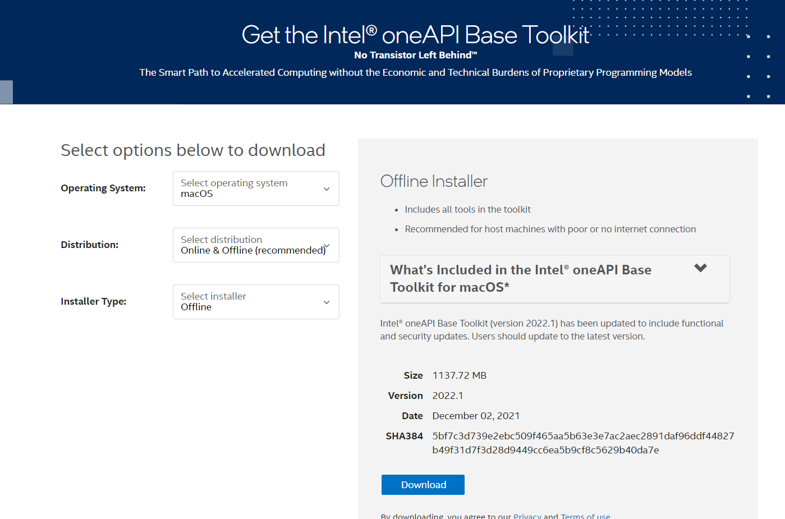Click the Download button

click(x=423, y=484)
